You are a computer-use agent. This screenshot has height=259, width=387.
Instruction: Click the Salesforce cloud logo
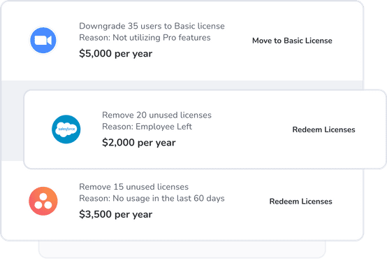66,129
